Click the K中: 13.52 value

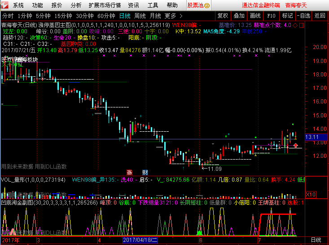click(188, 31)
